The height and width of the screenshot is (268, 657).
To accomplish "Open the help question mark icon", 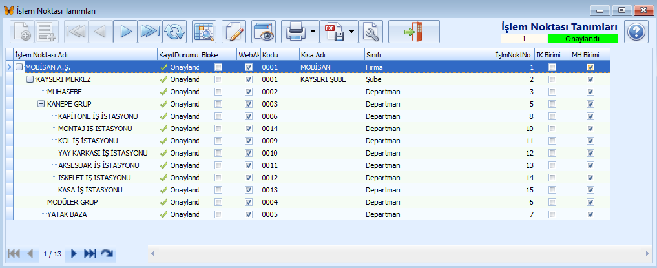I will point(636,32).
